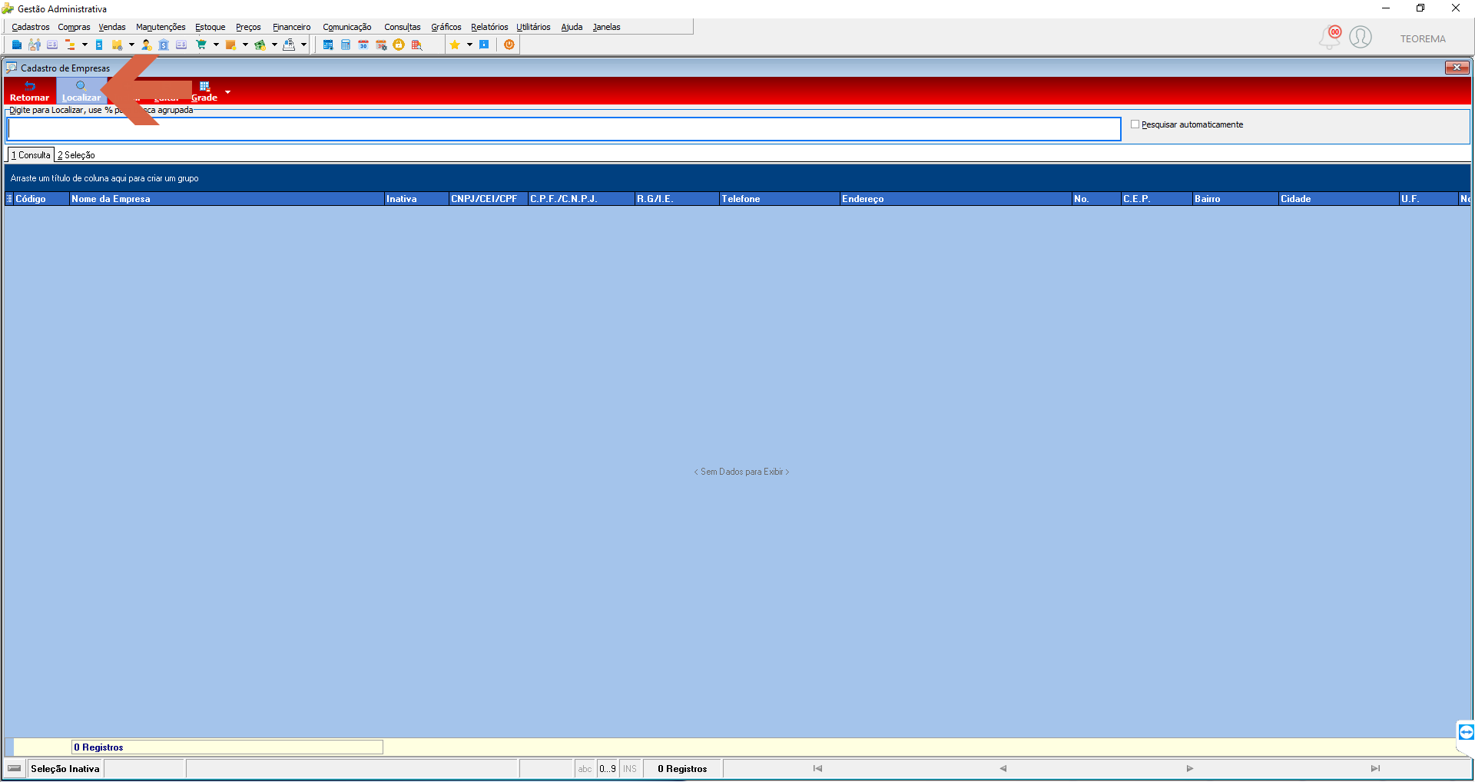Open the dropdown arrow right of Grade

pyautogui.click(x=227, y=92)
